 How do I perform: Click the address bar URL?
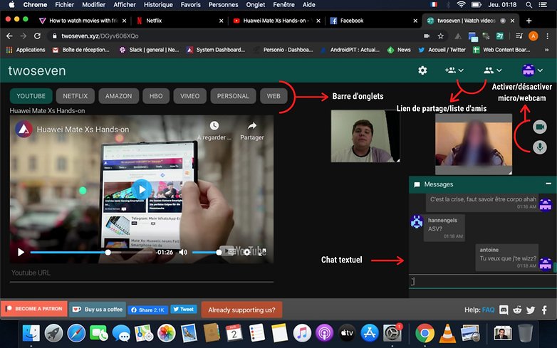coord(100,36)
